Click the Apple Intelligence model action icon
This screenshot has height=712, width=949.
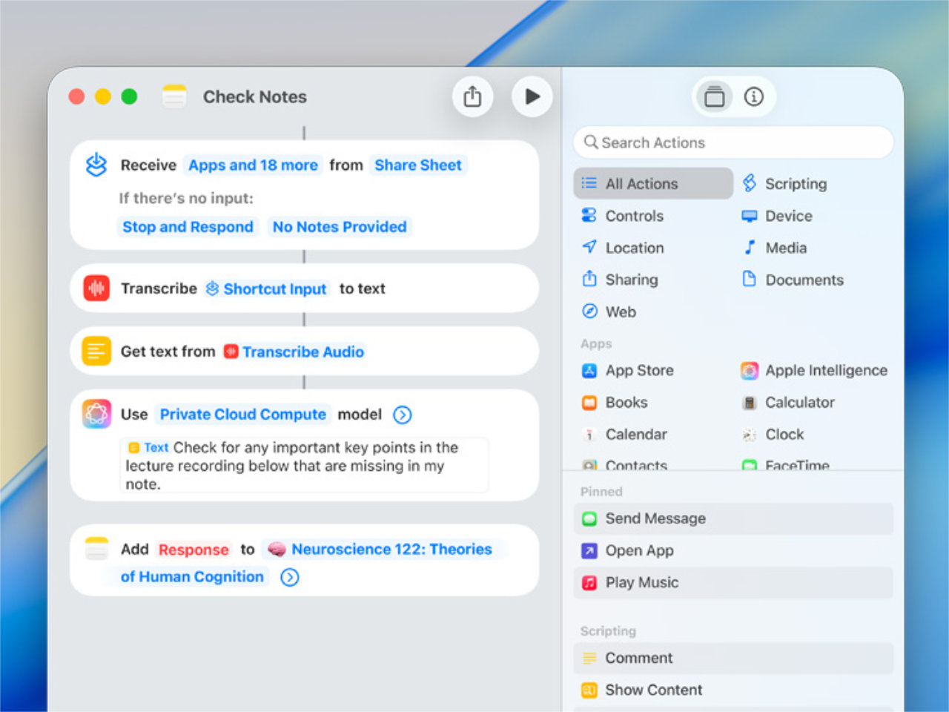coord(96,414)
